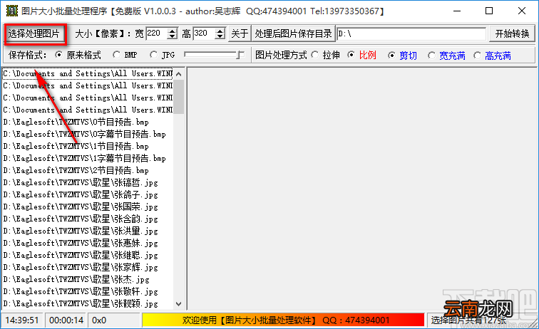The height and width of the screenshot is (329, 539).
Task: Minimize the 图片大小批量处理程序 window
Action: pyautogui.click(x=457, y=11)
